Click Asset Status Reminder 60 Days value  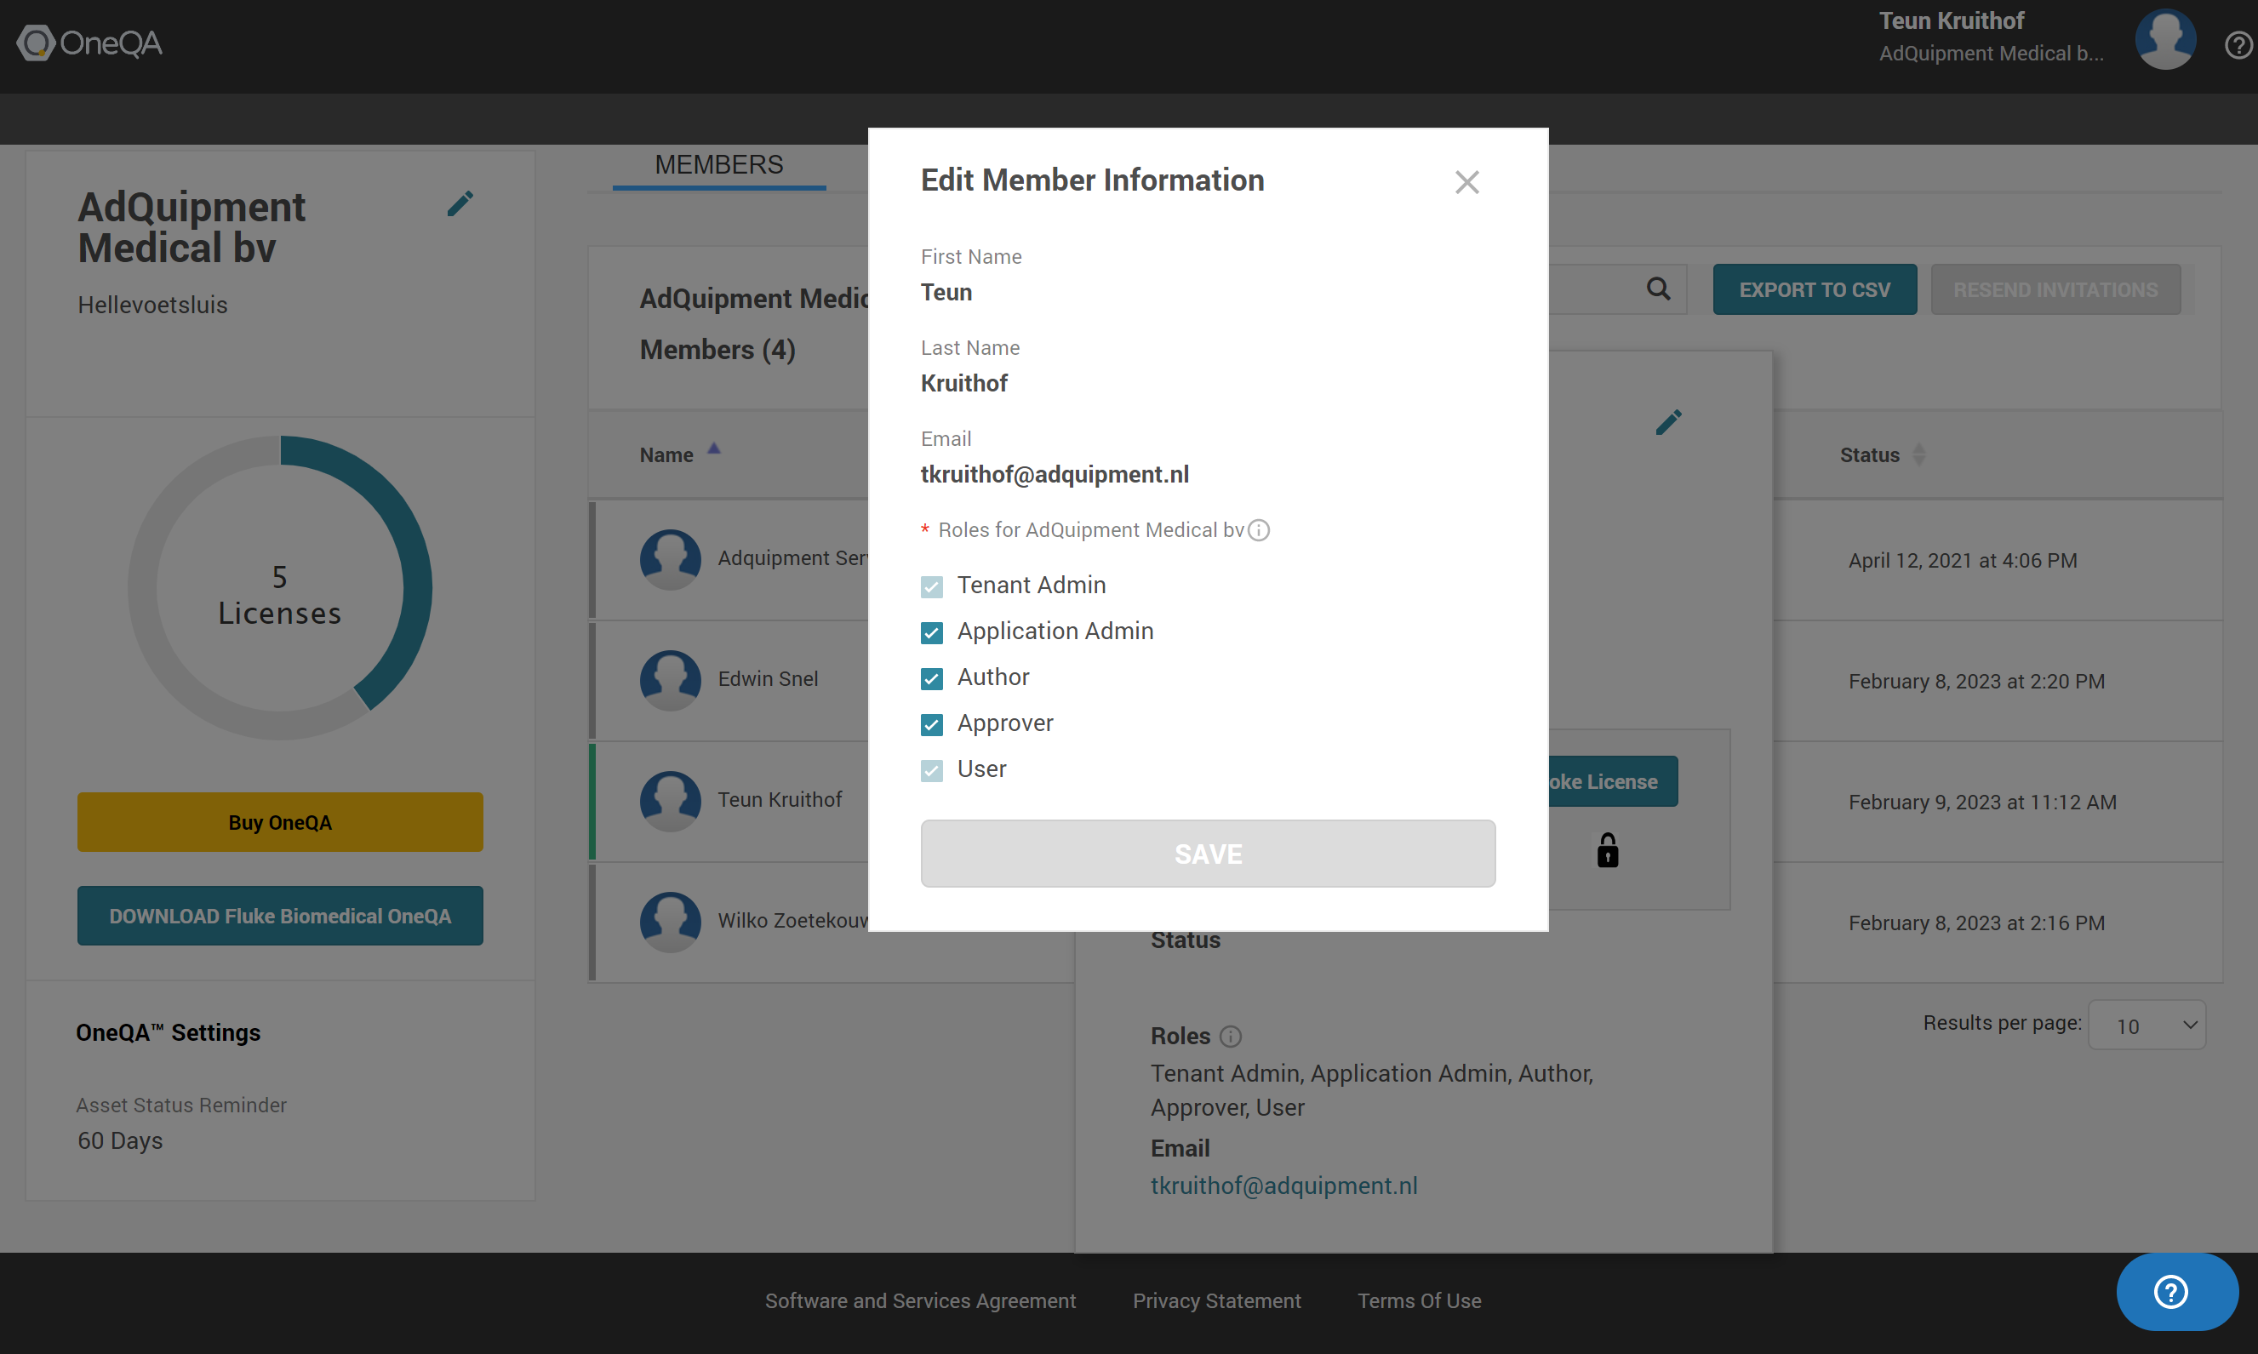click(x=119, y=1141)
